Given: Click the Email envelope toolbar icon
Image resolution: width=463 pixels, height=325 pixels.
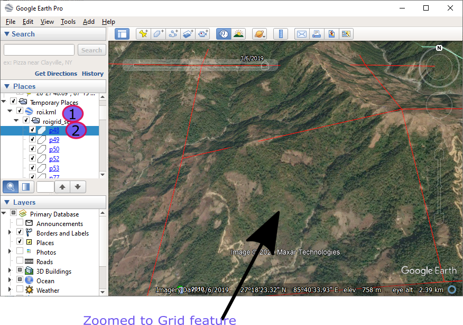Looking at the screenshot, I should coord(301,34).
